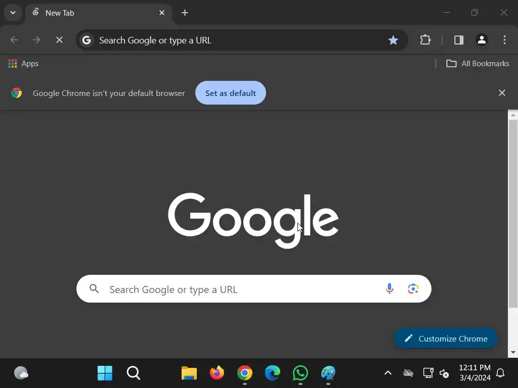Open the profile avatar menu

pos(482,40)
